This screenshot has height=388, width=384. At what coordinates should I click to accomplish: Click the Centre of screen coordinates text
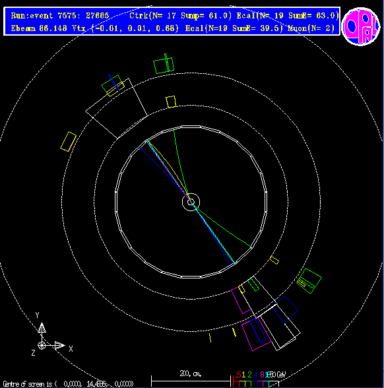pyautogui.click(x=68, y=384)
